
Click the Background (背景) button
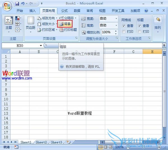point(65,24)
